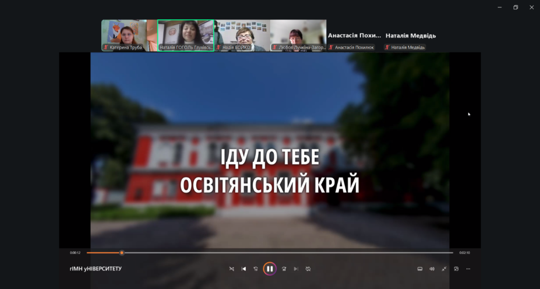
Task: Click Наталія ГОГОЛЬ's highlighted video tile
Action: click(186, 35)
